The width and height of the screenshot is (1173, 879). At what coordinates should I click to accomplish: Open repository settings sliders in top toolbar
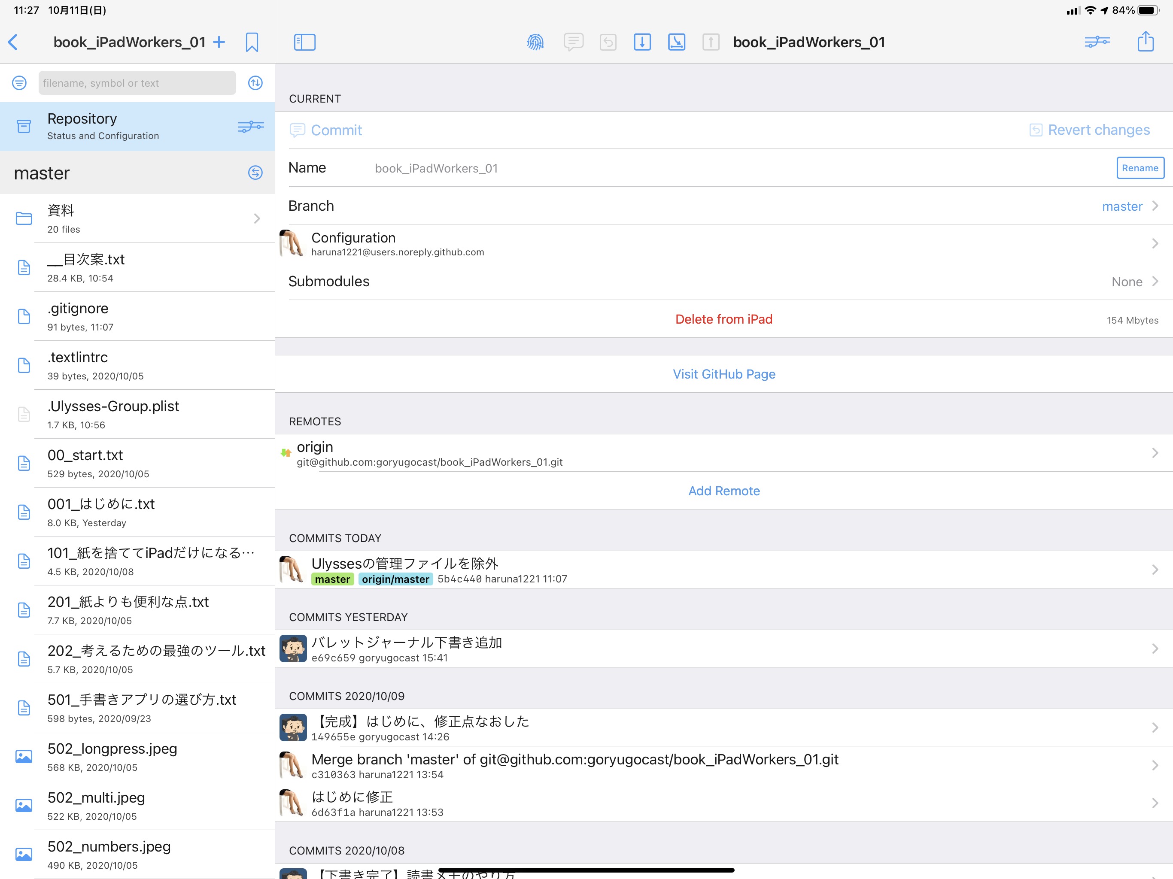click(x=1097, y=42)
